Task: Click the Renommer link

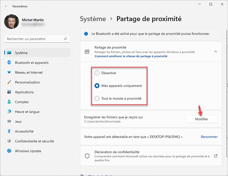Action: tap(209, 137)
